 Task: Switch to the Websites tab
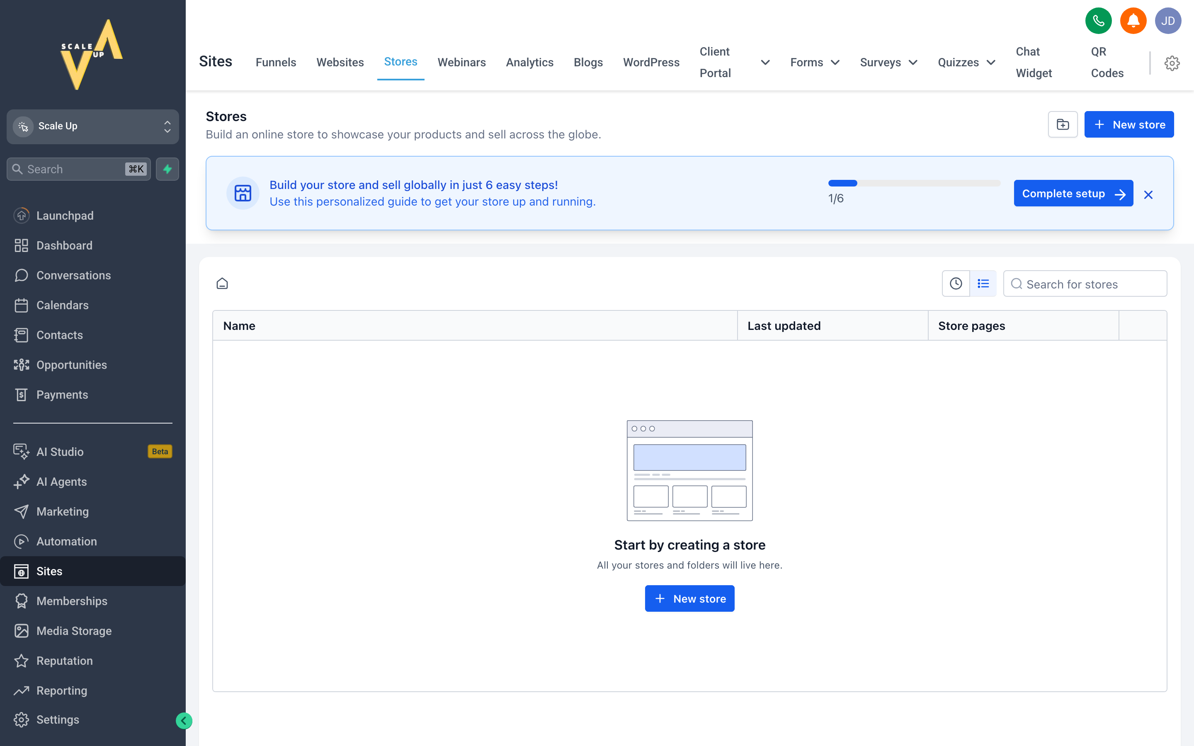[x=340, y=62]
